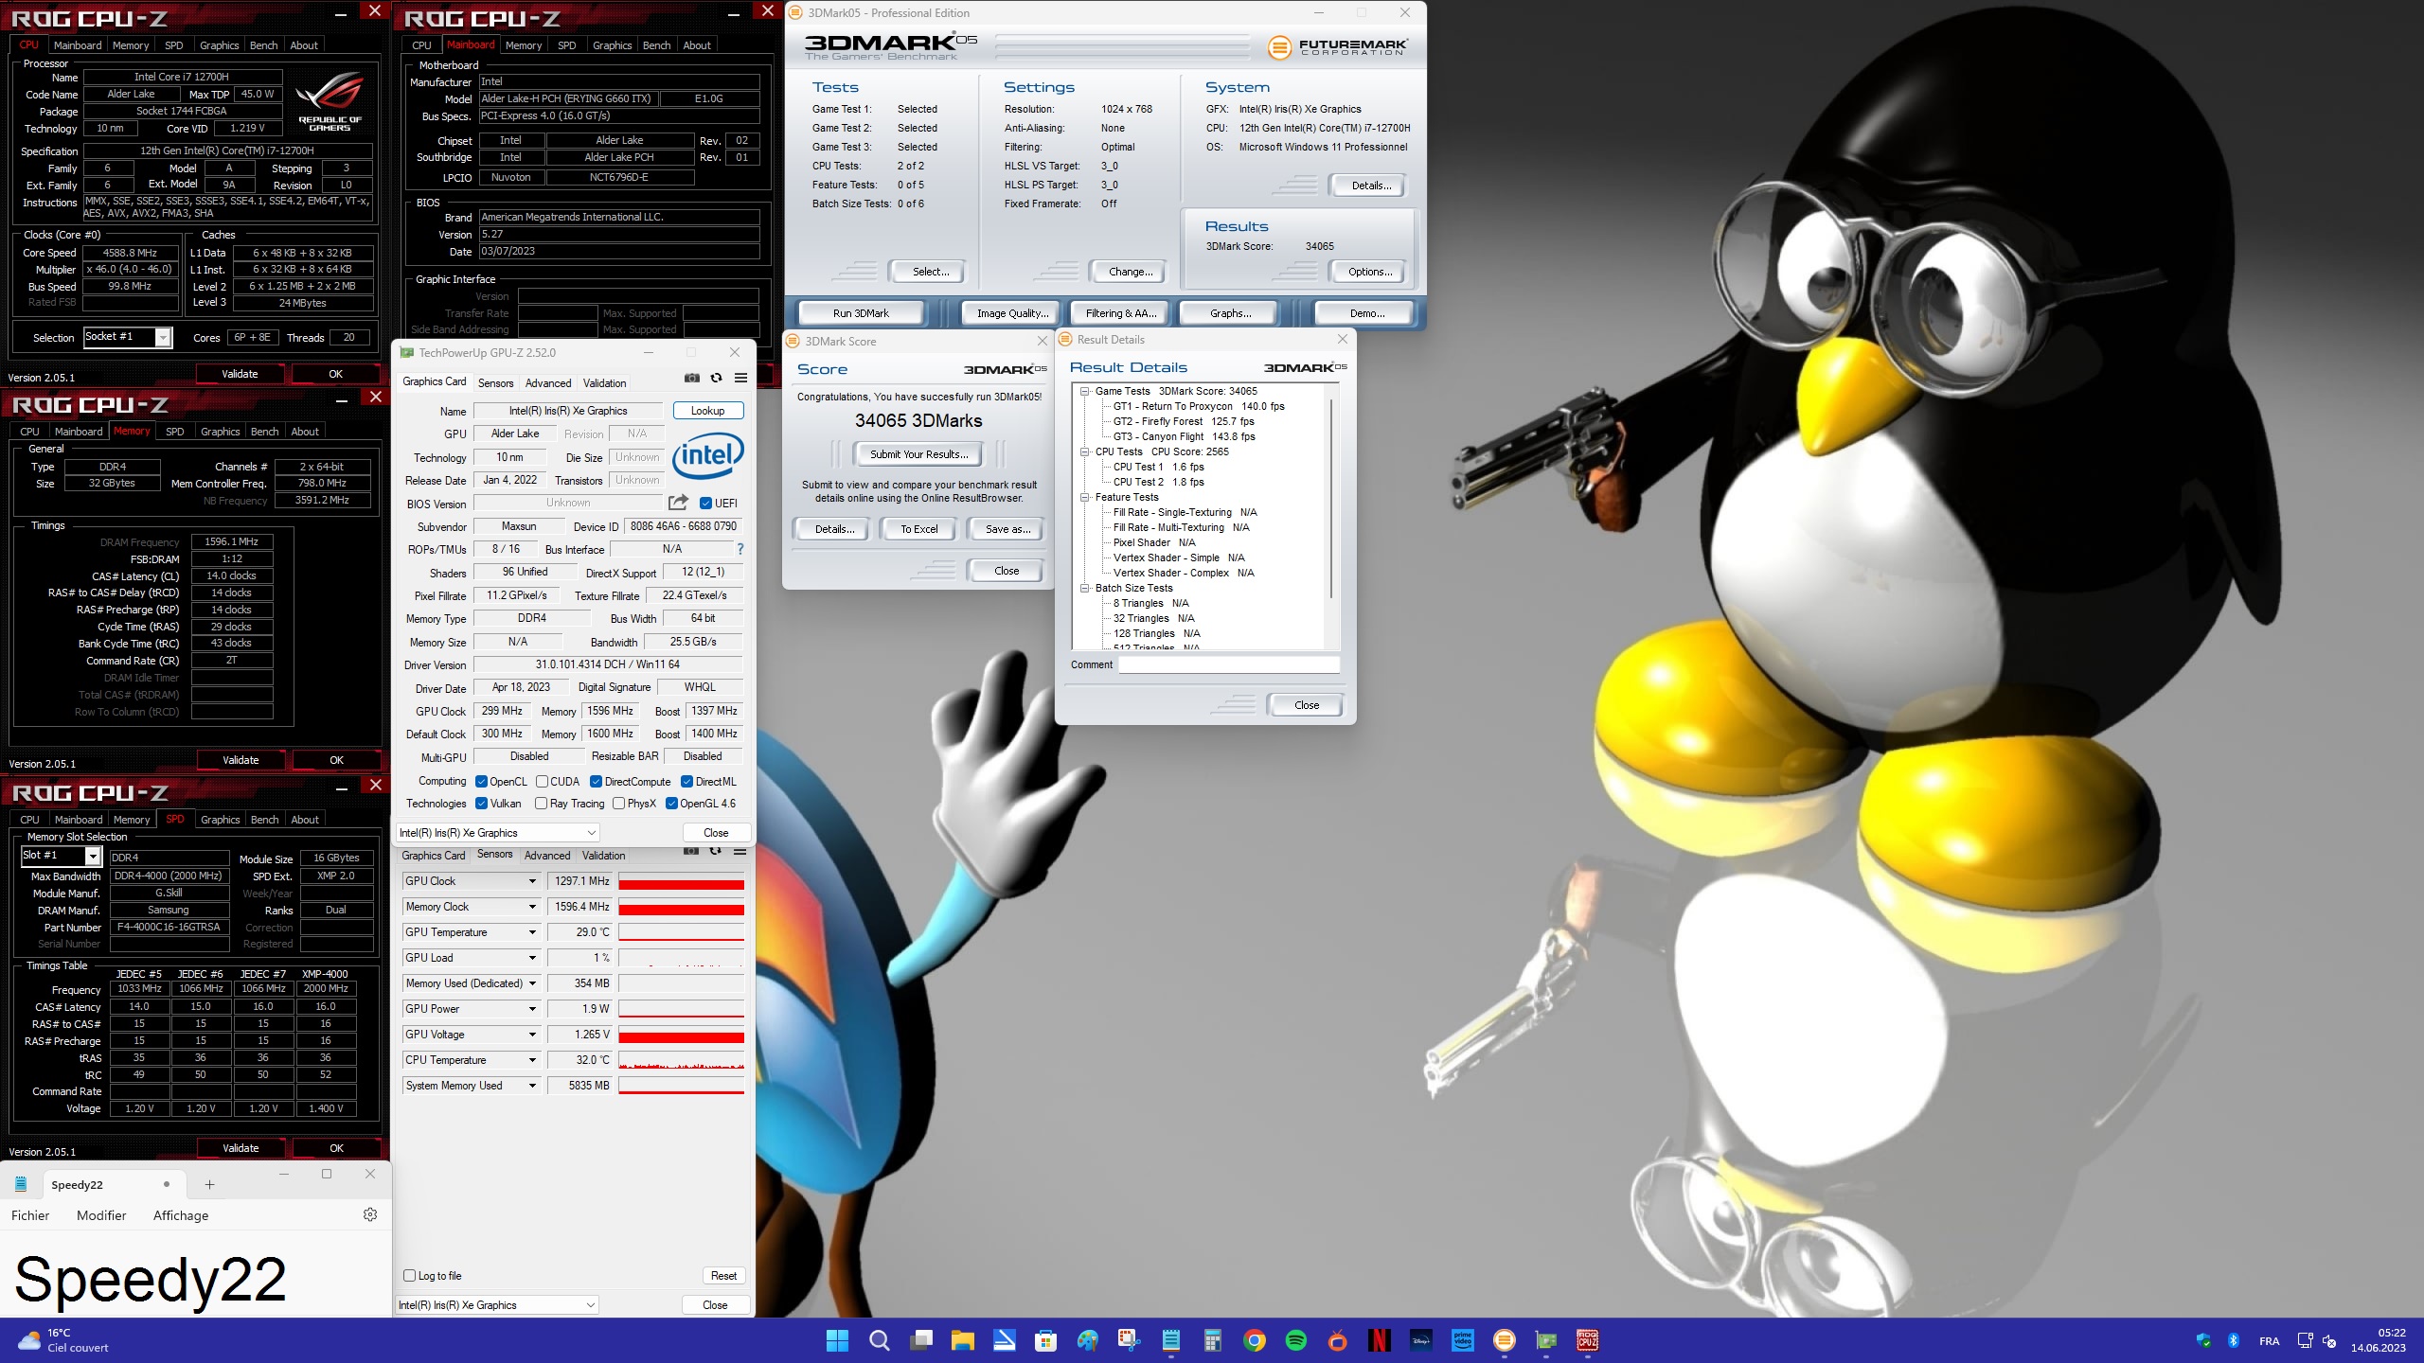Collapse Game Tests tree node
This screenshot has height=1363, width=2424.
coord(1085,391)
